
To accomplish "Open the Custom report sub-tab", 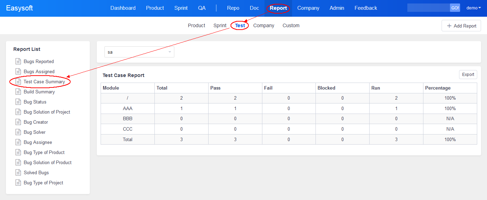I will pos(291,25).
